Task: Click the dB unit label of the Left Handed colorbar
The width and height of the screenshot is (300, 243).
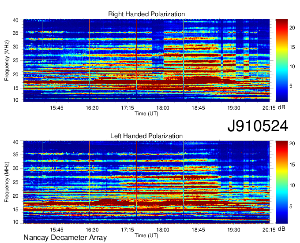Action: [281, 228]
